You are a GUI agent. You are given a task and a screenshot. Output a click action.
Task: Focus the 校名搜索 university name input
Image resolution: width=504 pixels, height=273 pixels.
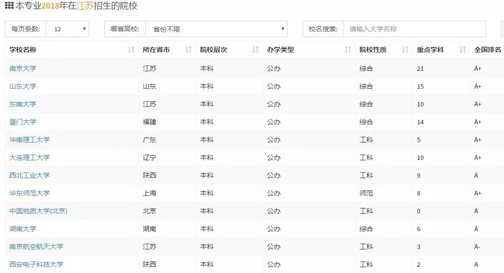coord(415,29)
